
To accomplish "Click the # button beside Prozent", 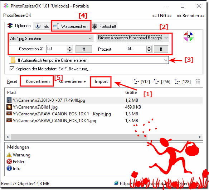I will [161, 49].
